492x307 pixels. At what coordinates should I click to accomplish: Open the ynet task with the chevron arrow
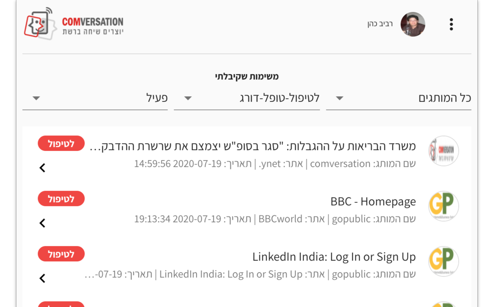pyautogui.click(x=42, y=168)
